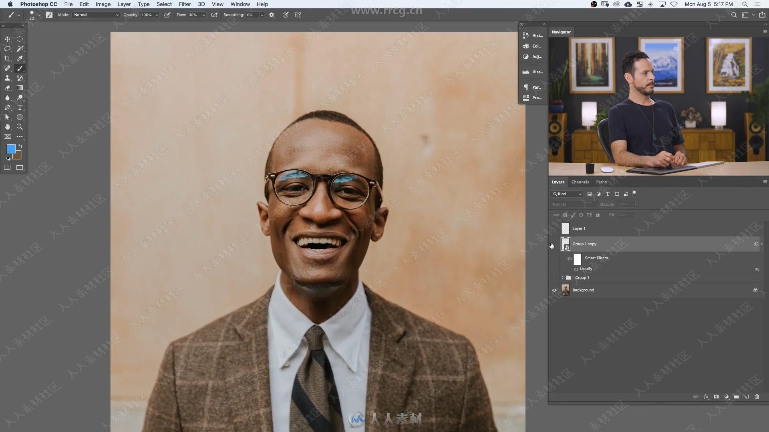Image resolution: width=769 pixels, height=432 pixels.
Task: Open the Filter menu
Action: pos(185,4)
